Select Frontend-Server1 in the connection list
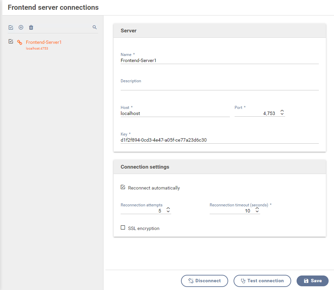The height and width of the screenshot is (290, 334). point(44,42)
